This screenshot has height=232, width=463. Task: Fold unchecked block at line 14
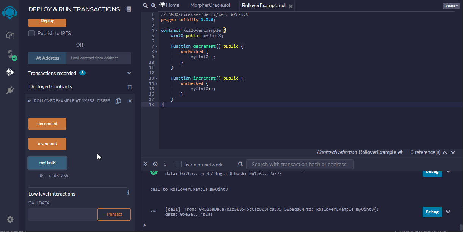point(157,83)
